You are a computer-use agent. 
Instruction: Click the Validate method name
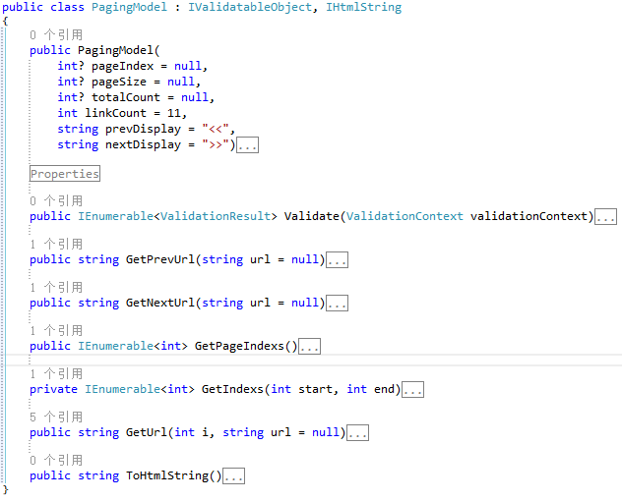(312, 216)
